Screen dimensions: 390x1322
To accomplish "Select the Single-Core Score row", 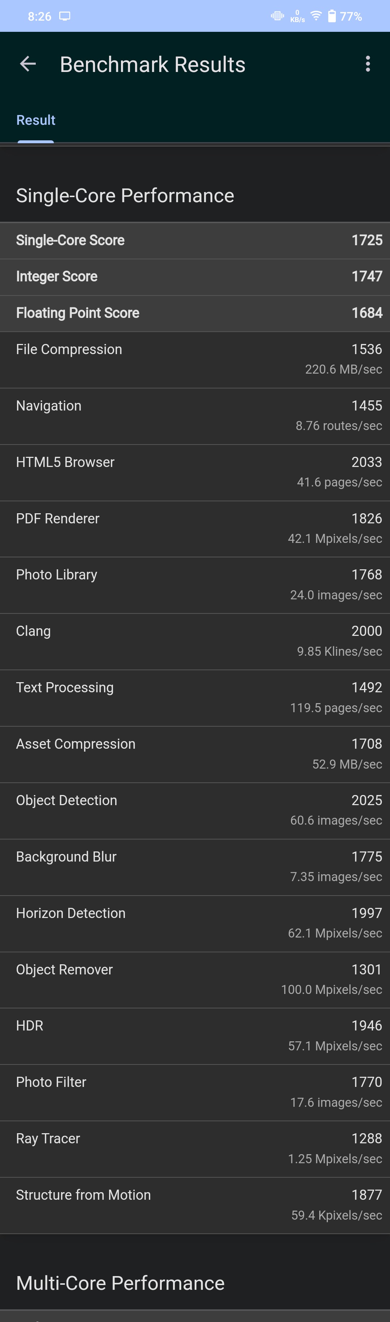I will [x=195, y=240].
